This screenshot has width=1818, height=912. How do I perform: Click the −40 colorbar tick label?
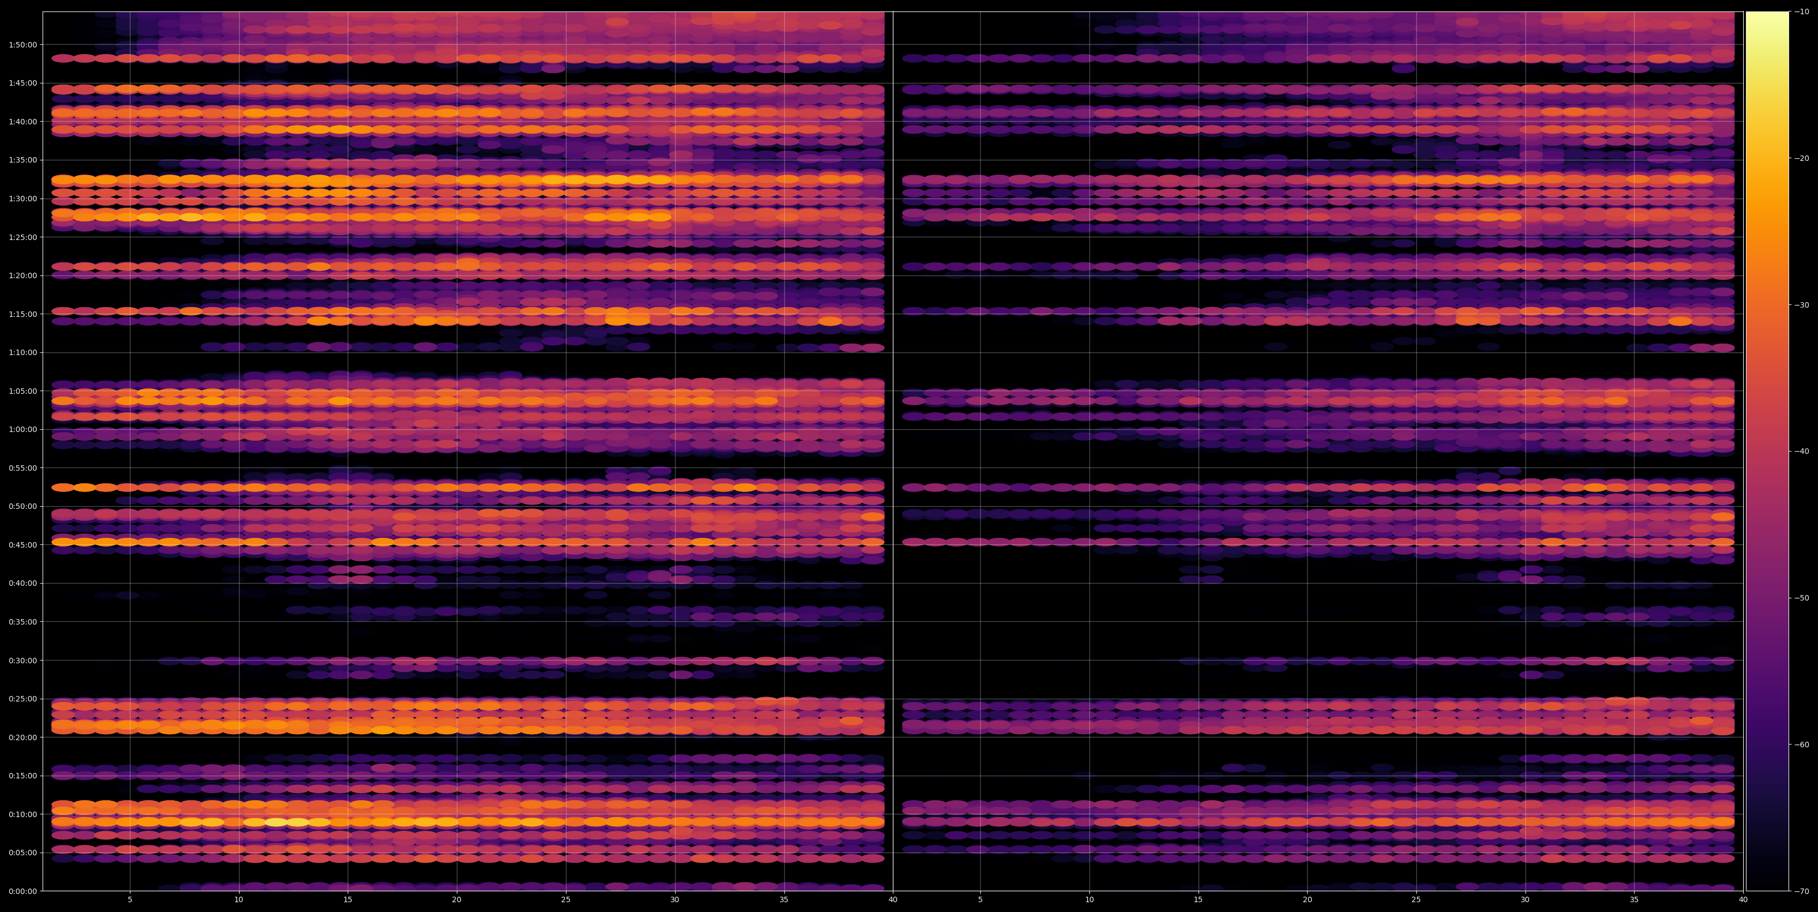pos(1802,452)
